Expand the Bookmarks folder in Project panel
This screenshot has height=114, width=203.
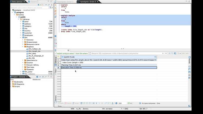click(11, 82)
